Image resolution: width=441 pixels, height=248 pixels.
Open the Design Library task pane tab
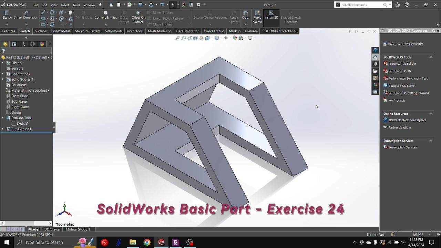click(376, 64)
